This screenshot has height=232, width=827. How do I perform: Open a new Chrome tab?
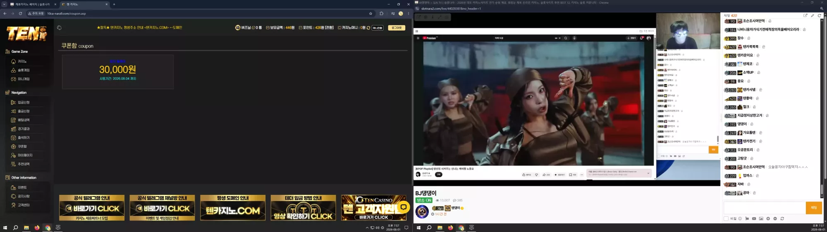[114, 4]
